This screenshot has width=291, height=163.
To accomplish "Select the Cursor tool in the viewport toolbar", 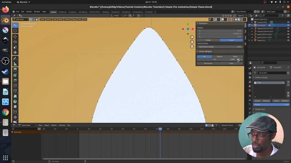I will [x=15, y=30].
